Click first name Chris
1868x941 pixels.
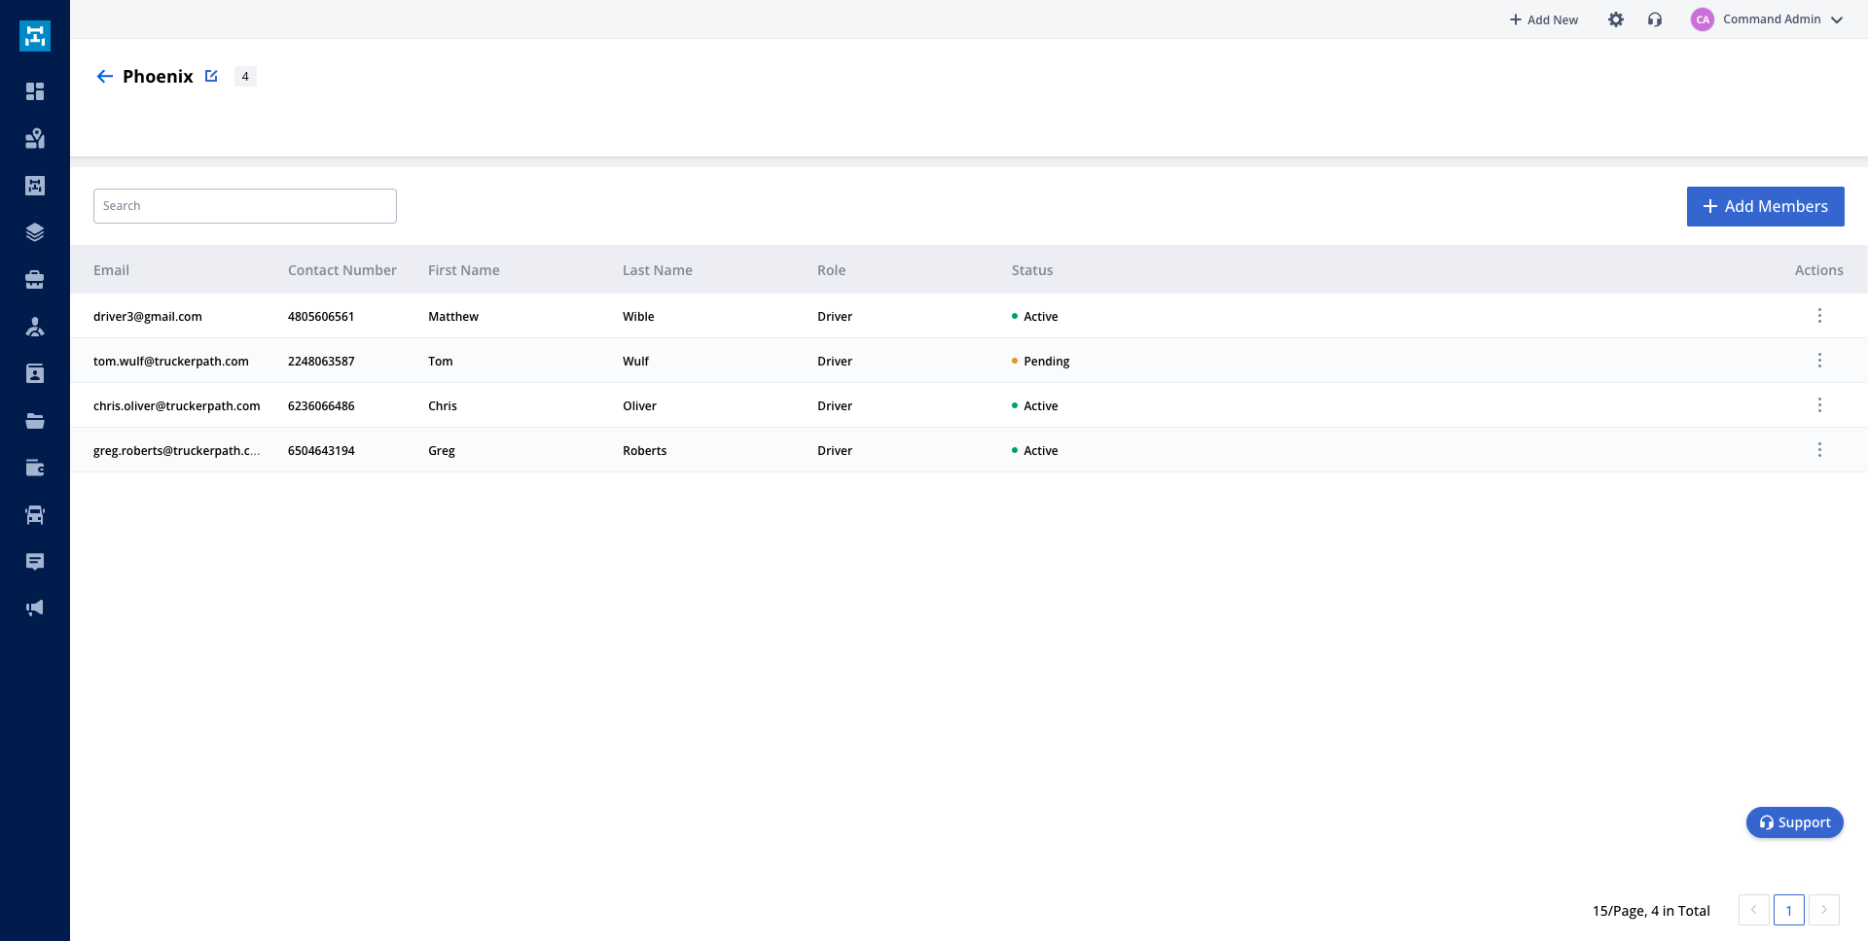click(443, 405)
